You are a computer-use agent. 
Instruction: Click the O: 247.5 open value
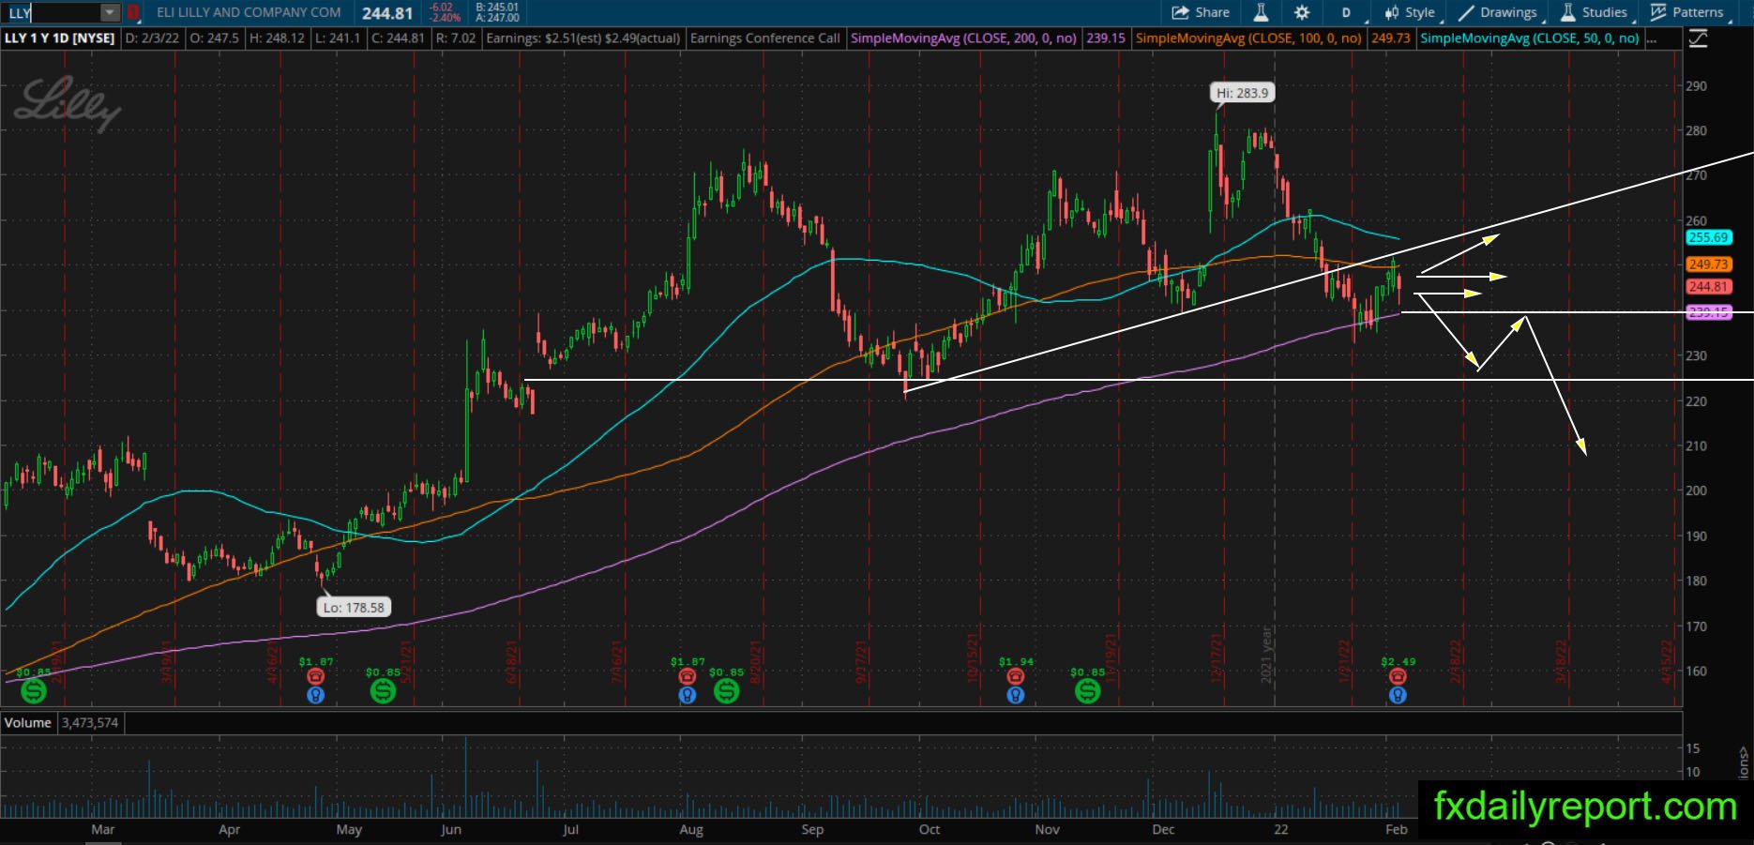pyautogui.click(x=214, y=38)
